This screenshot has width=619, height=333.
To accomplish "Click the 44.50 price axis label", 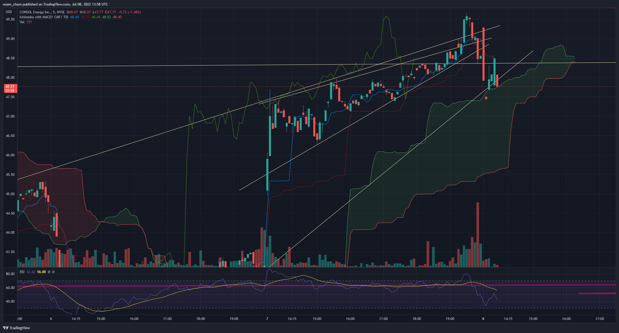I will point(10,213).
